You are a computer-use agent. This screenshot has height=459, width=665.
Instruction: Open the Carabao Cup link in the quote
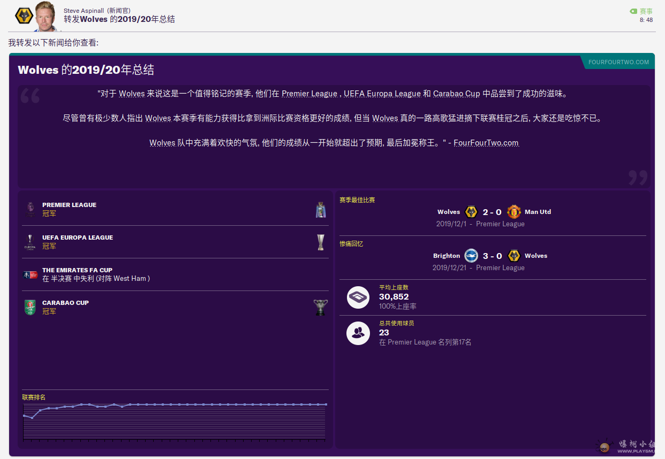(457, 94)
